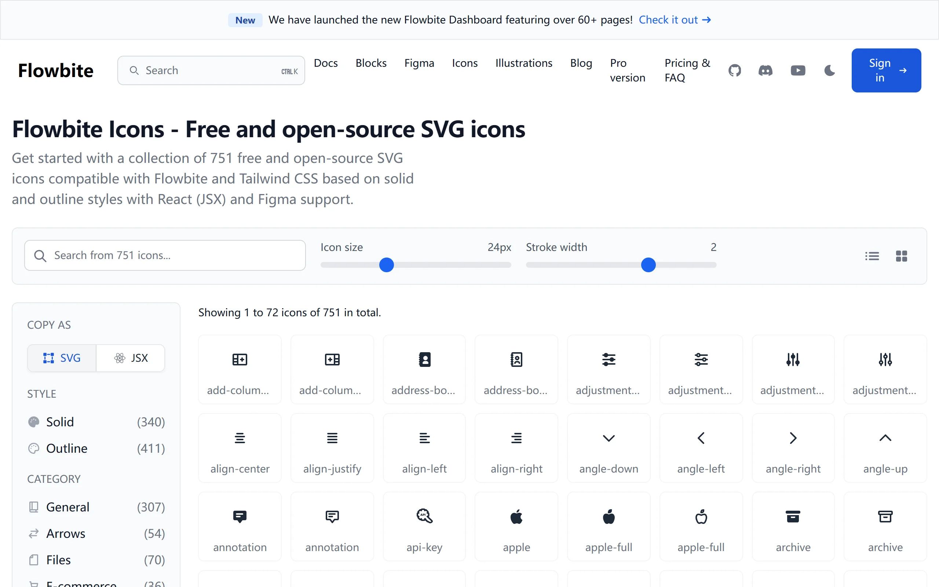The width and height of the screenshot is (939, 587).
Task: Open the GitHub repository icon
Action: (735, 70)
